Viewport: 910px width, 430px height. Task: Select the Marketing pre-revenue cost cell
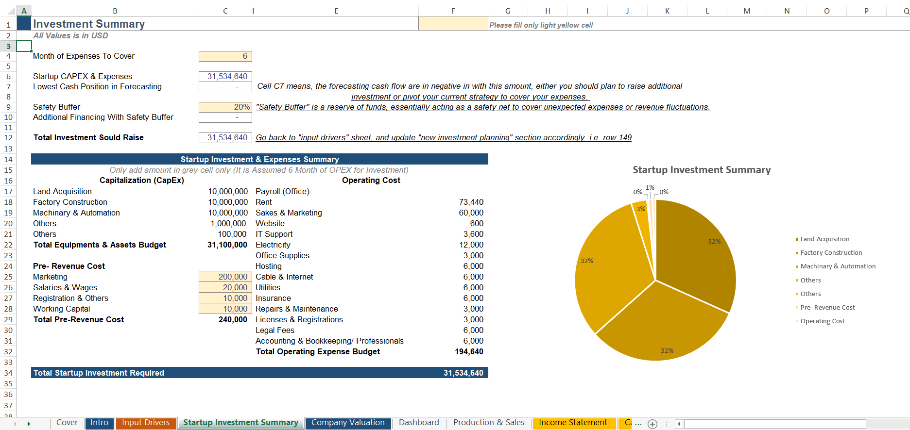(x=225, y=277)
